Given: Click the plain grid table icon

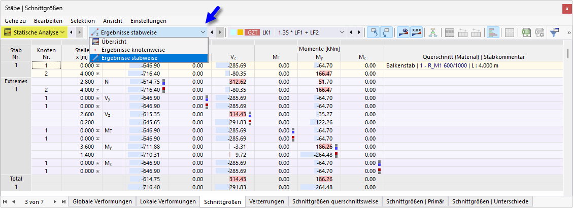Looking at the screenshot, I should click(510, 32).
